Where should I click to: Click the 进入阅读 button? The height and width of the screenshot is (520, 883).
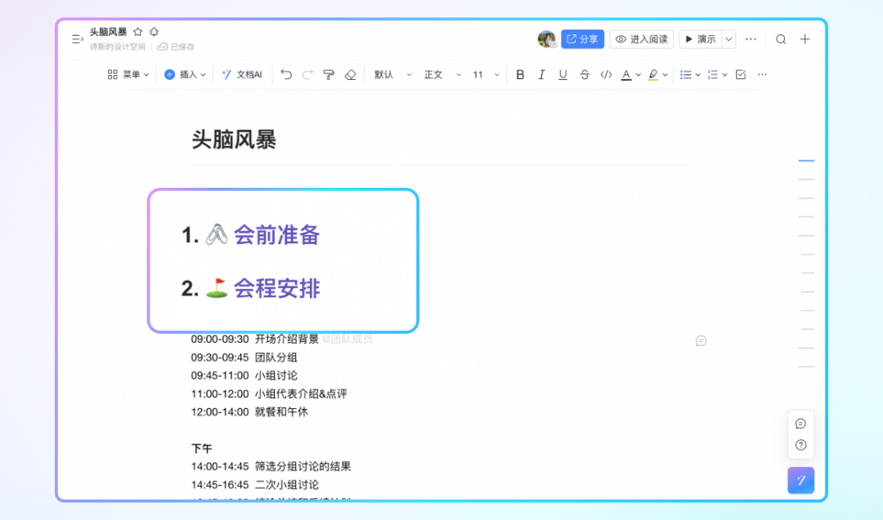[x=641, y=39]
